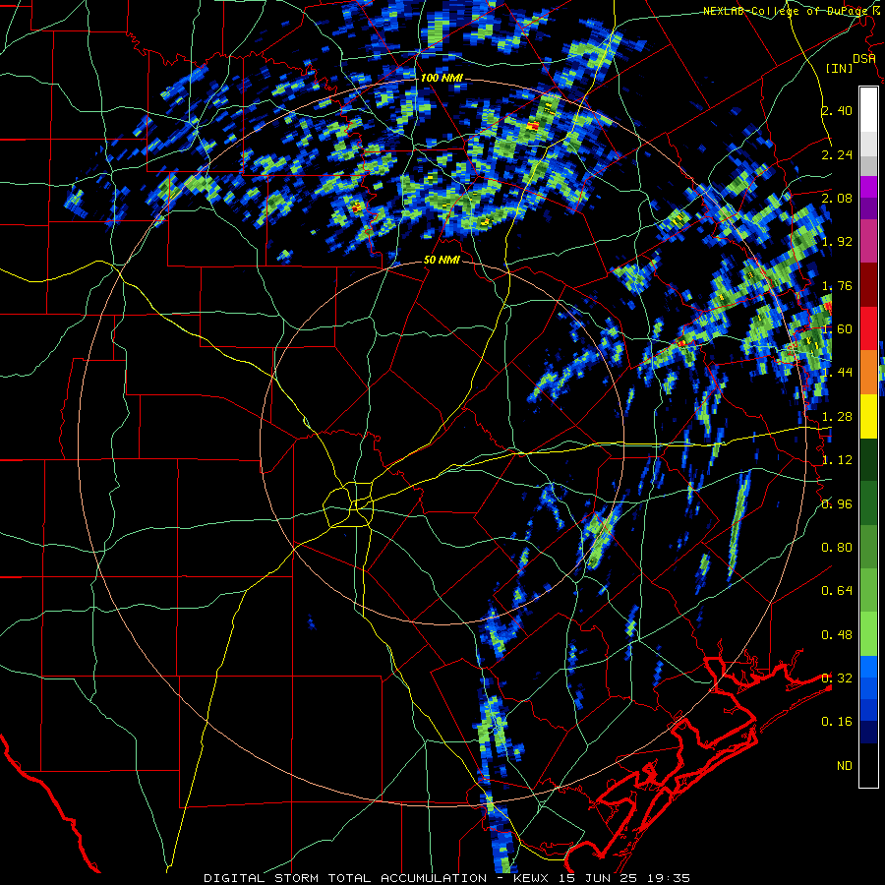
Task: Click the 1.44 legend value label
Action: [837, 373]
